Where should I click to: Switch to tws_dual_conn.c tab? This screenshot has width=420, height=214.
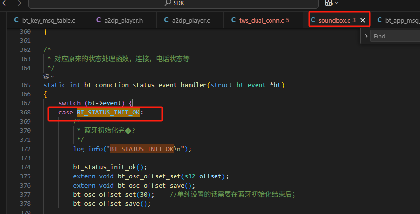263,20
